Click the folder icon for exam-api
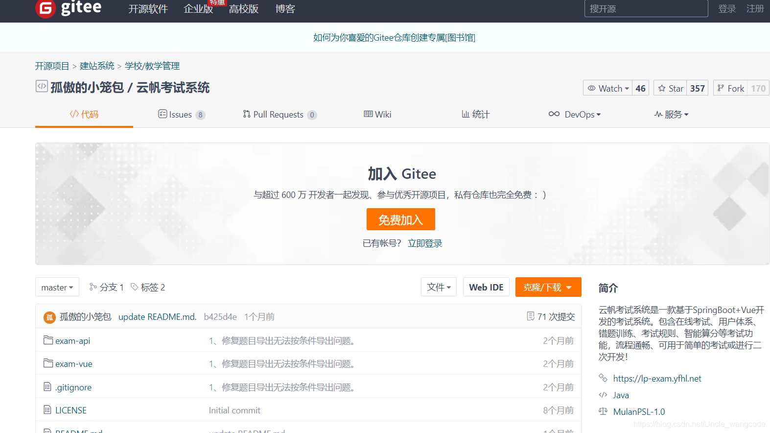 click(48, 340)
